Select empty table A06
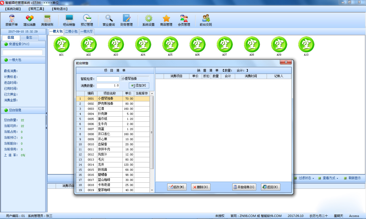The height and width of the screenshot is (219, 366). (197, 45)
